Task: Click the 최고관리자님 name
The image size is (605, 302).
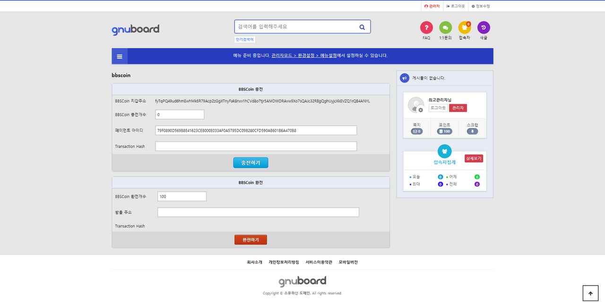Action: 440,100
